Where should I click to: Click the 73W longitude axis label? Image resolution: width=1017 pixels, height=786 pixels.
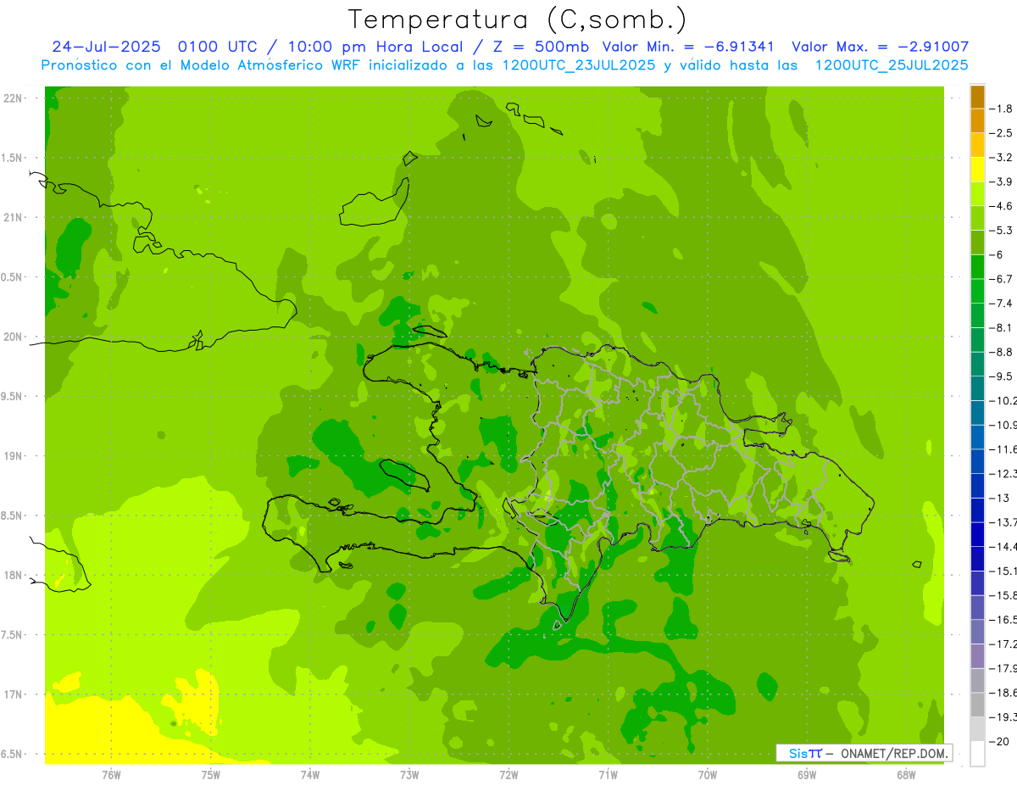pyautogui.click(x=409, y=774)
